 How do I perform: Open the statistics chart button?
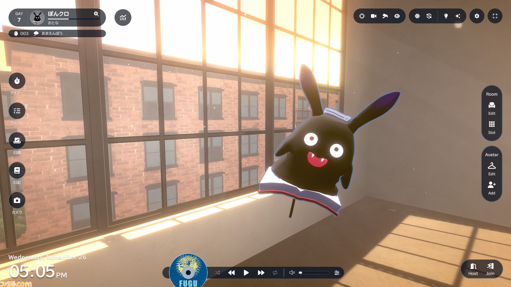(x=123, y=18)
